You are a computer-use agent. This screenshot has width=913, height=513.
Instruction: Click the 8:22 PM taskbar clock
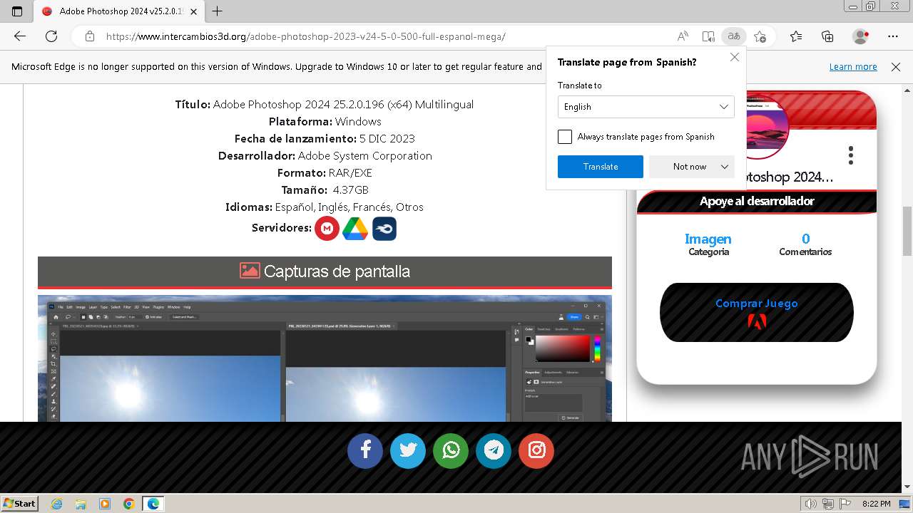point(876,504)
